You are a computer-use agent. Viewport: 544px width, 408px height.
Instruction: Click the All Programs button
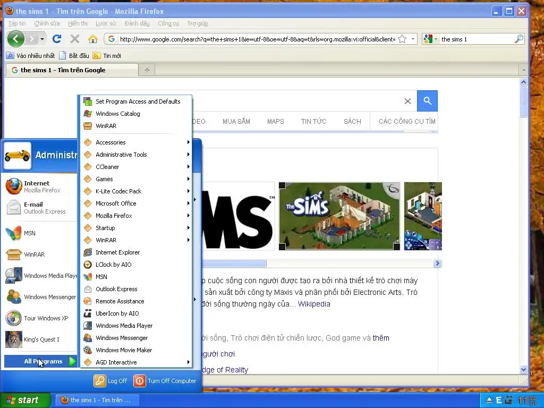pos(40,361)
